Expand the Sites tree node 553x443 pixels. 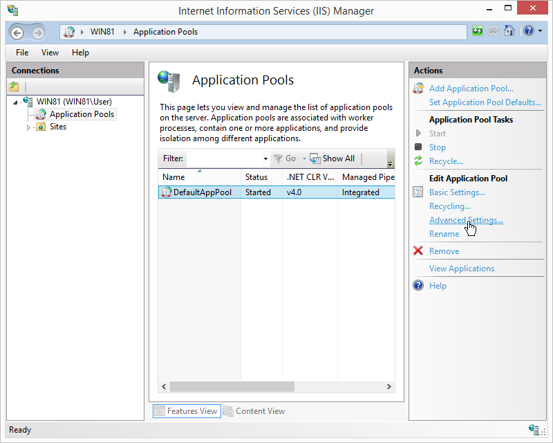pos(28,127)
